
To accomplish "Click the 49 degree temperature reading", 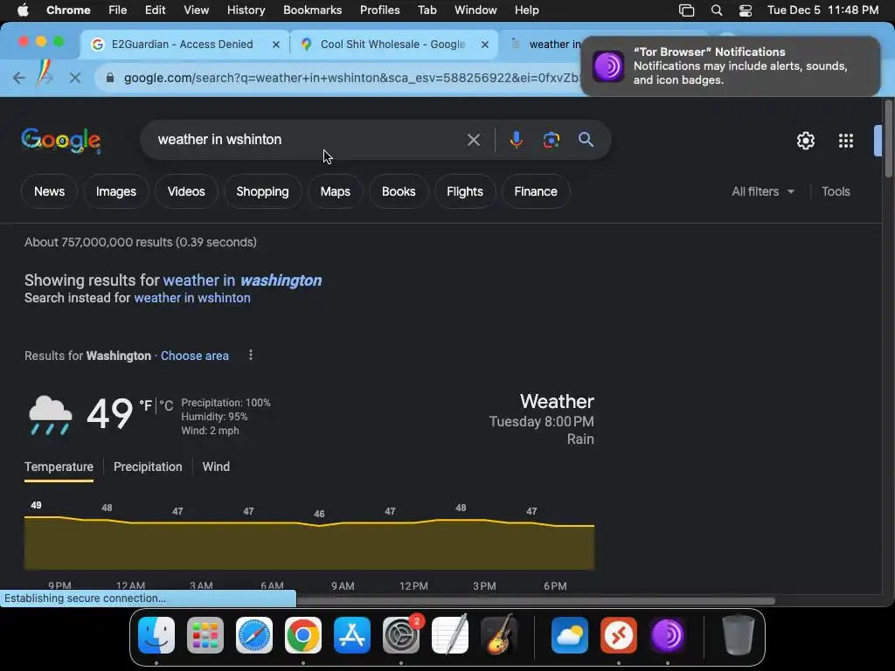I will coord(109,413).
